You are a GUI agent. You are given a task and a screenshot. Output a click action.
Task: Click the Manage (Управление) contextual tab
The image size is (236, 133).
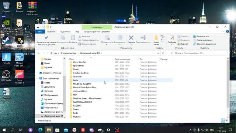pyautogui.click(x=97, y=27)
